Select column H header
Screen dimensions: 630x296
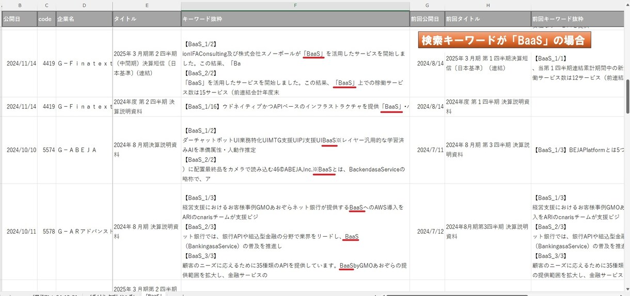[x=487, y=5]
